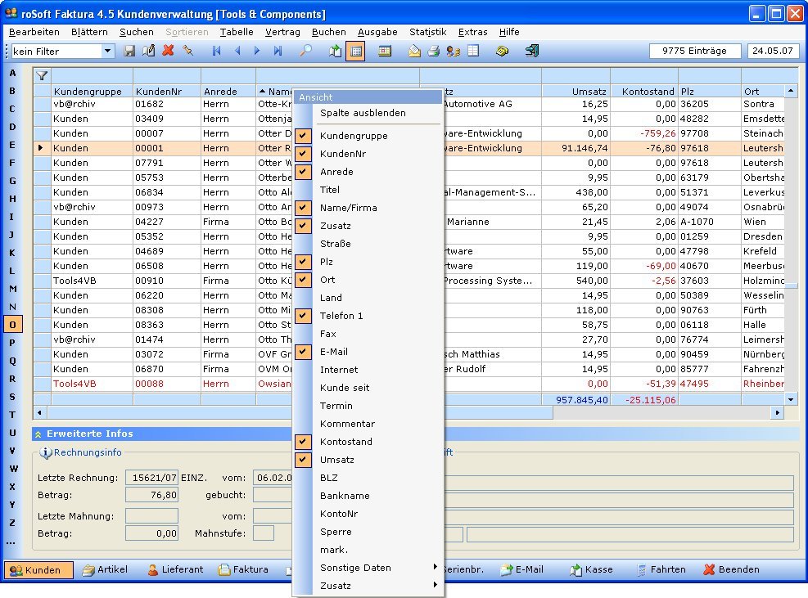
Task: Open the Statistik menu
Action: click(427, 32)
